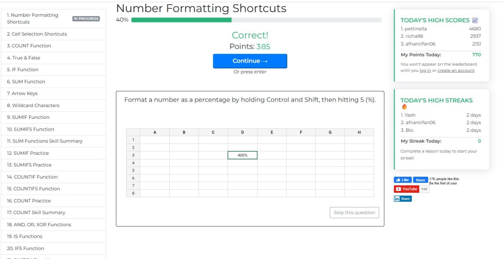
Task: Click the fire icon under Today's High Streaks
Action: coord(404,107)
